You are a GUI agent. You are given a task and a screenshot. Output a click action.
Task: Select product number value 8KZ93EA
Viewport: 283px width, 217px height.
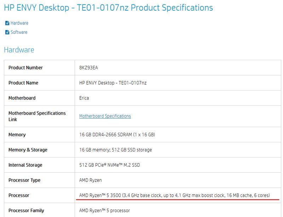[x=88, y=68]
